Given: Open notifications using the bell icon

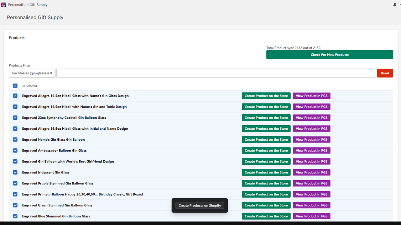Looking at the screenshot, I should (394, 5).
